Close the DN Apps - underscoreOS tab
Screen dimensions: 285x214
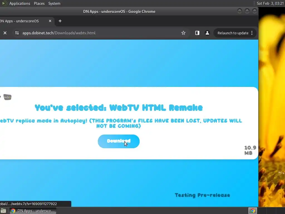(x=50, y=21)
